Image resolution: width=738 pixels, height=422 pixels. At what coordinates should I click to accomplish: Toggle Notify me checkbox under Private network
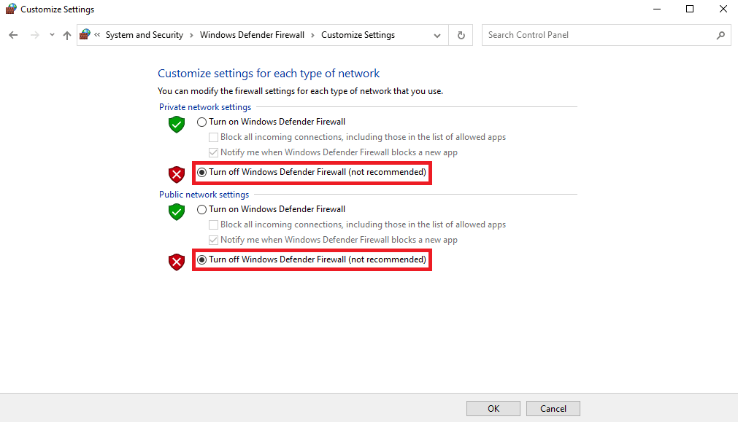(x=333, y=152)
